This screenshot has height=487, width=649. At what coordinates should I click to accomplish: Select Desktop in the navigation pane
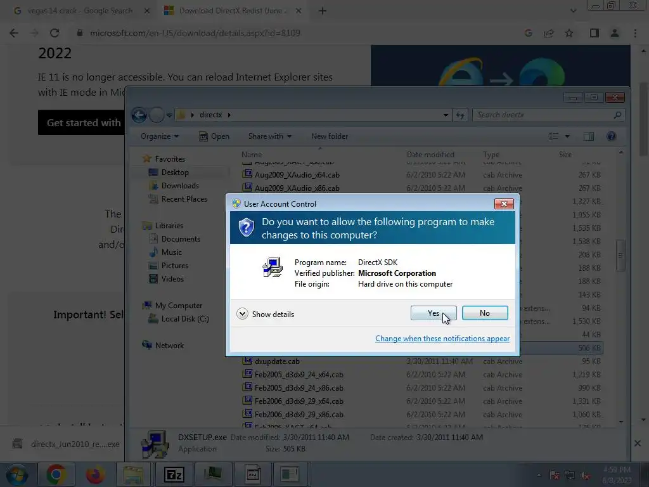[169, 172]
